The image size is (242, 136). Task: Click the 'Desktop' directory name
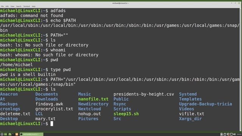pyautogui.click(x=9, y=119)
